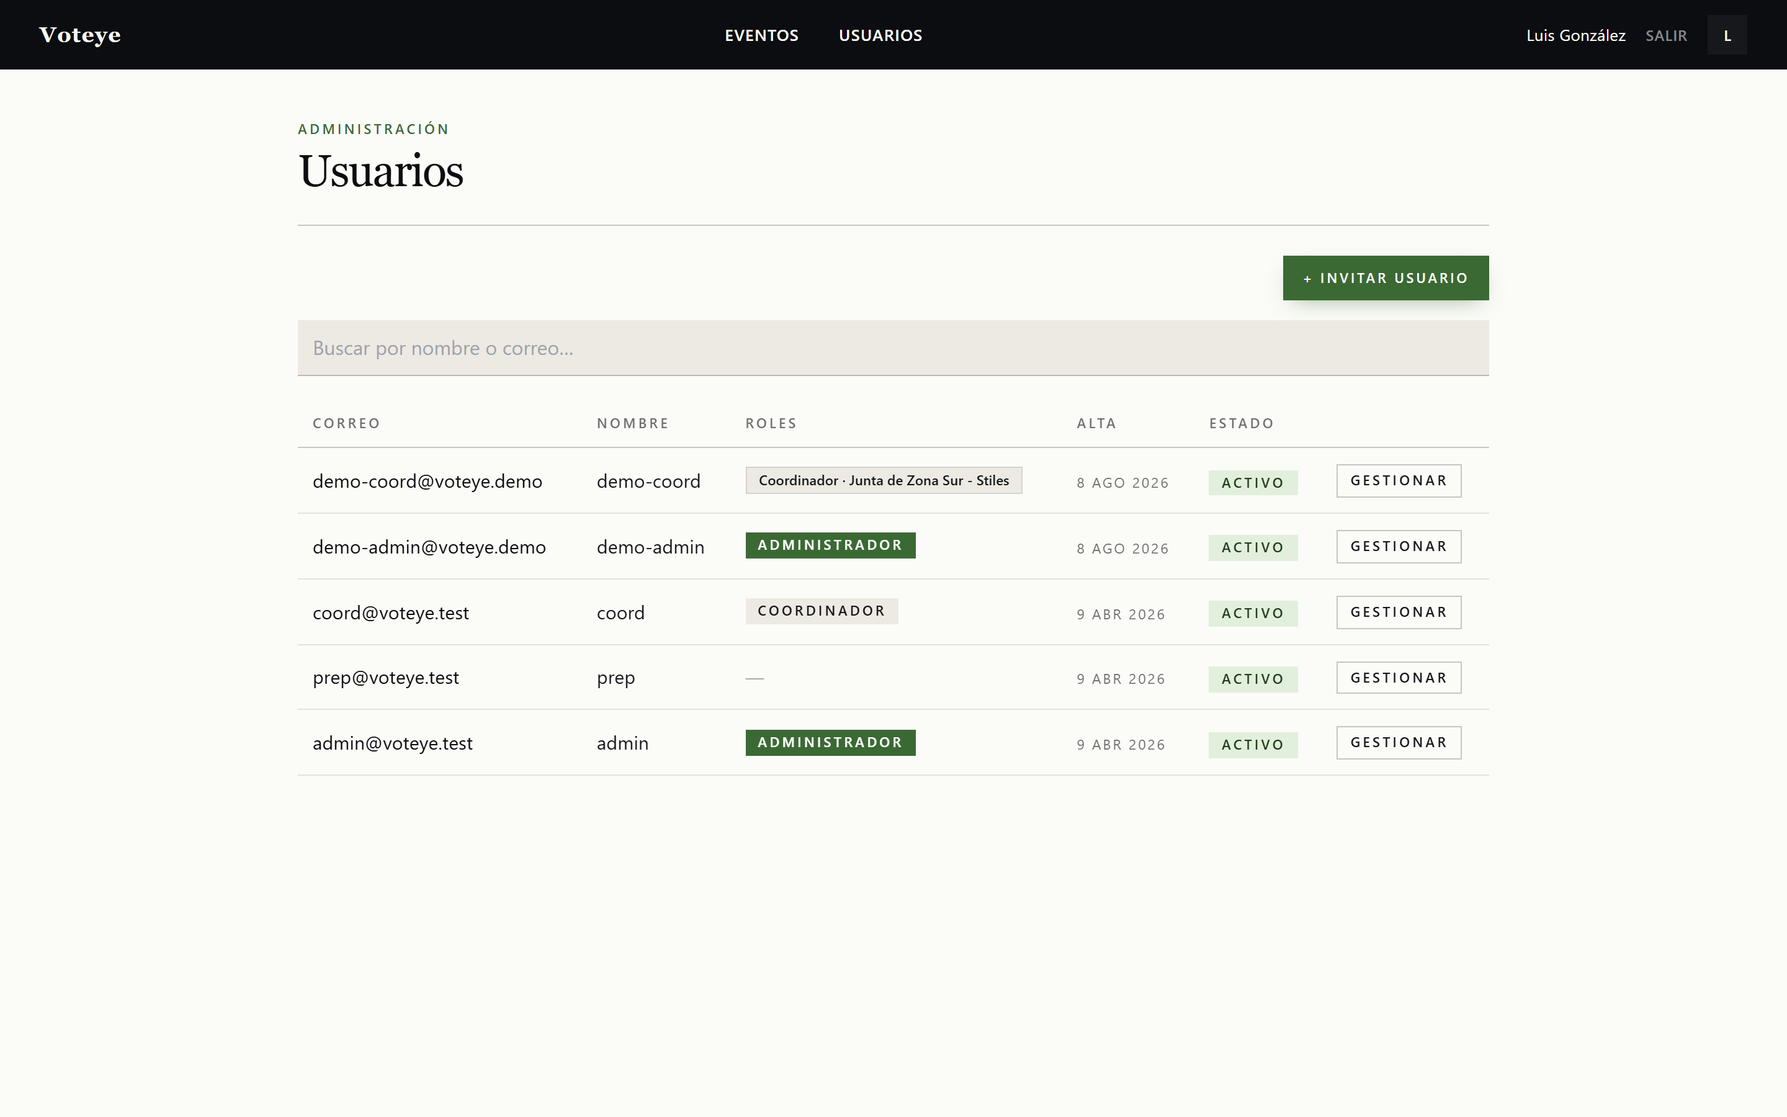
Task: Click Gestionar for coord@voteye.test
Action: click(x=1399, y=612)
